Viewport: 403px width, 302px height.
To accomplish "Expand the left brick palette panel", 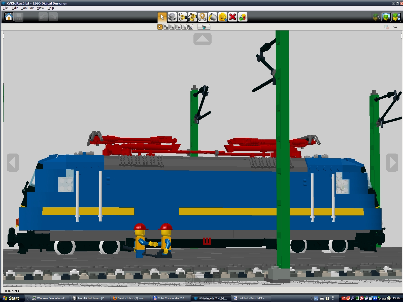I will click(x=3, y=36).
